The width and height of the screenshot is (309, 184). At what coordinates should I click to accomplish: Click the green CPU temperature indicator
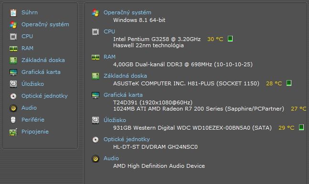point(230,39)
